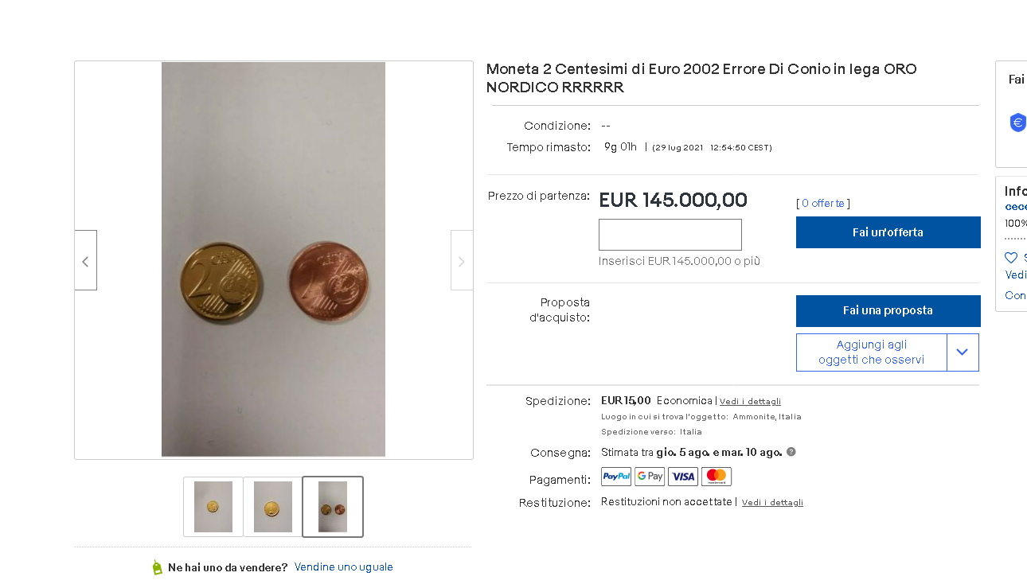Expand the watchlist dropdown arrow
1027x588 pixels.
coord(963,352)
